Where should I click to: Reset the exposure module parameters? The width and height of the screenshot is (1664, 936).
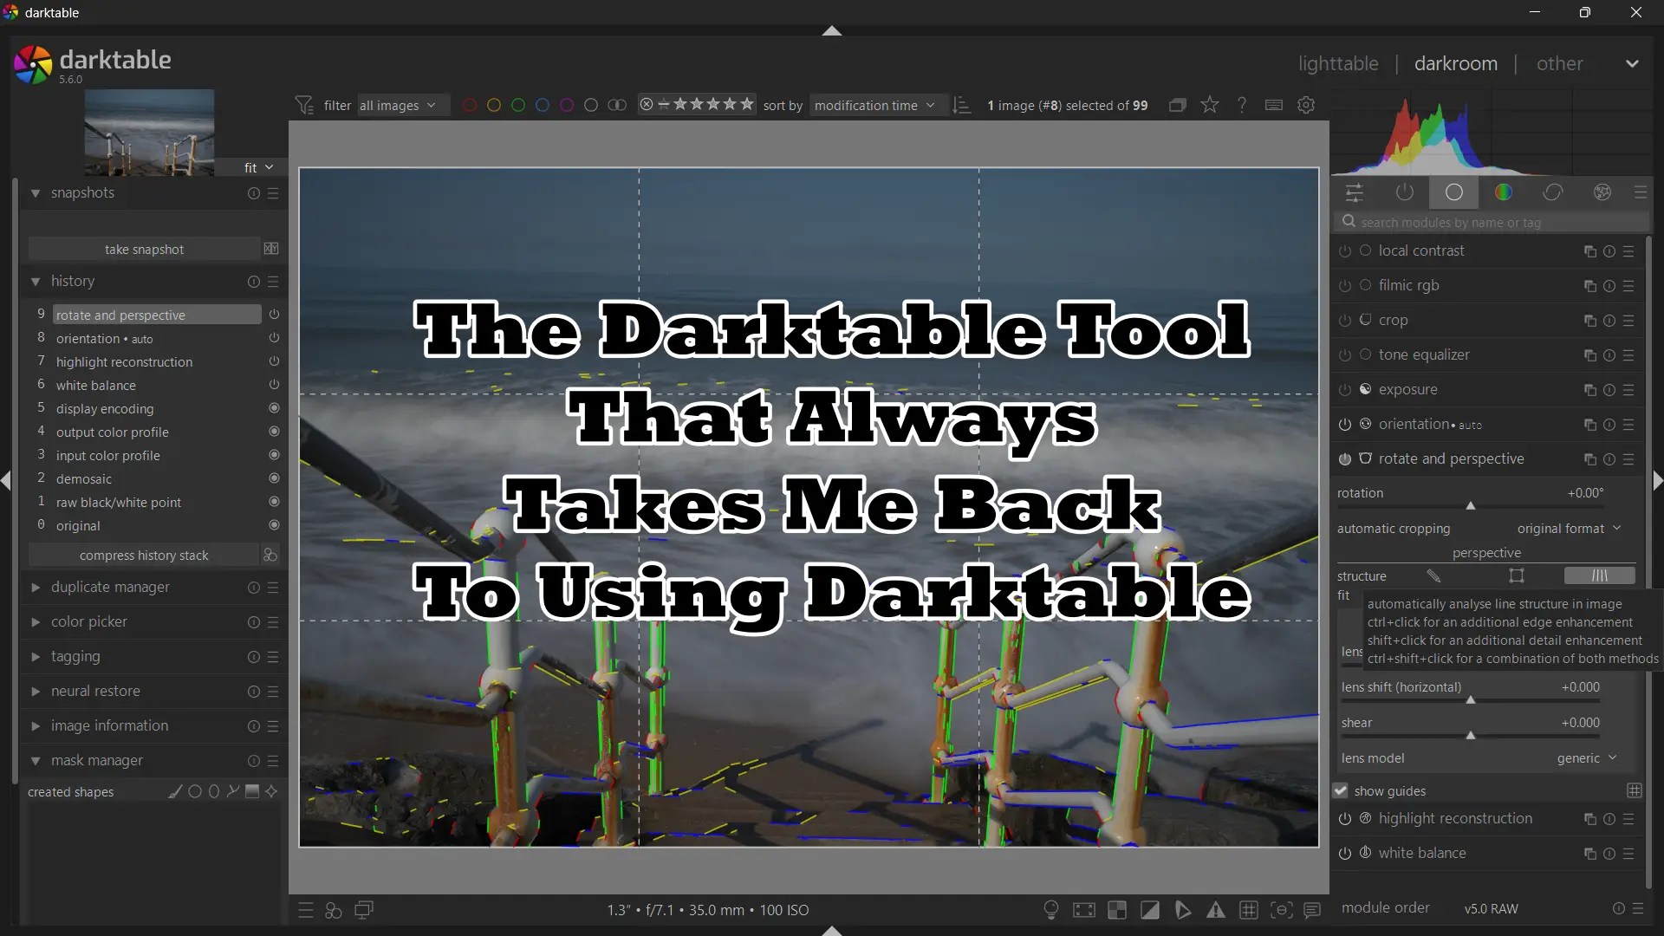click(1609, 390)
